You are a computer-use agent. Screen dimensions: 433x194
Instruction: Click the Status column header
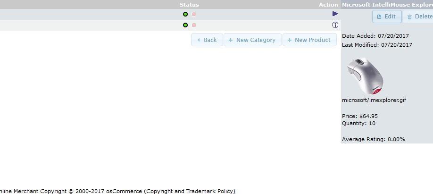click(189, 5)
